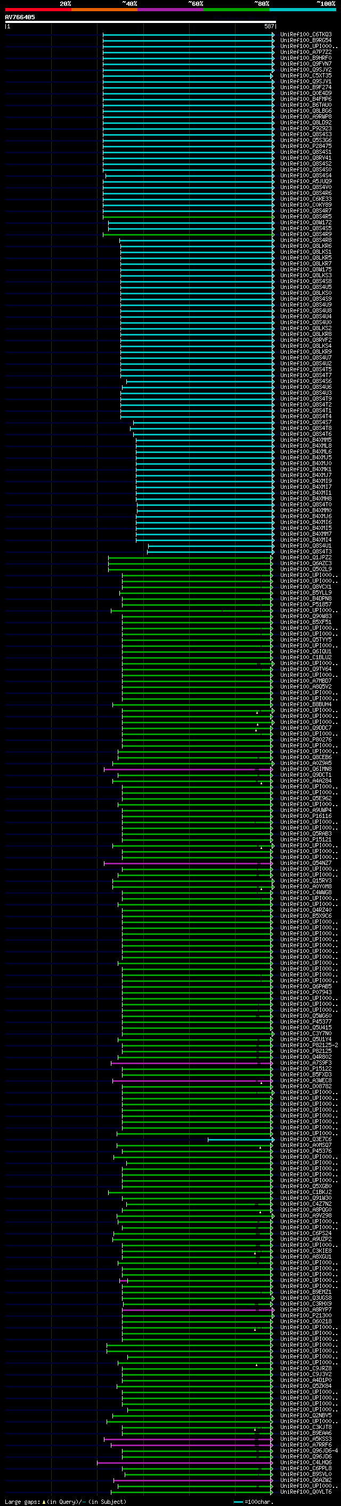
Task: Select the UniRef100_P45376 hit label
Action: click(306, 1151)
